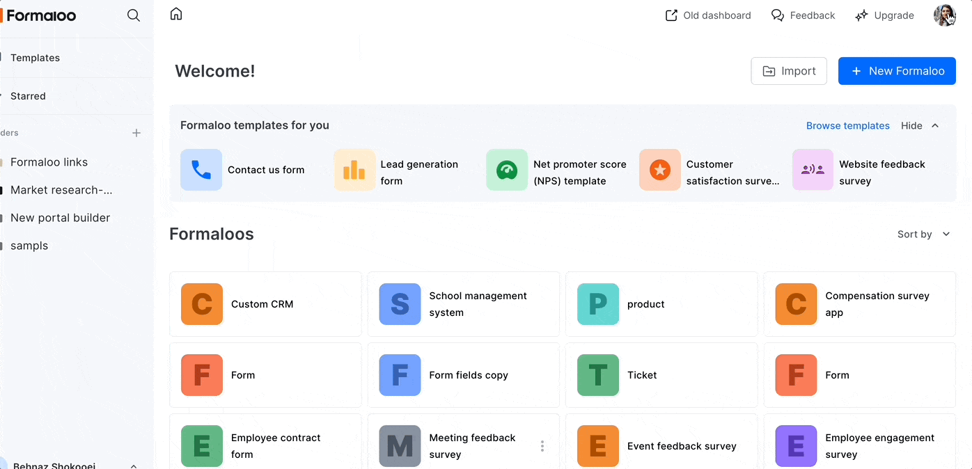Open the sampls folder
This screenshot has height=469, width=972.
click(29, 246)
